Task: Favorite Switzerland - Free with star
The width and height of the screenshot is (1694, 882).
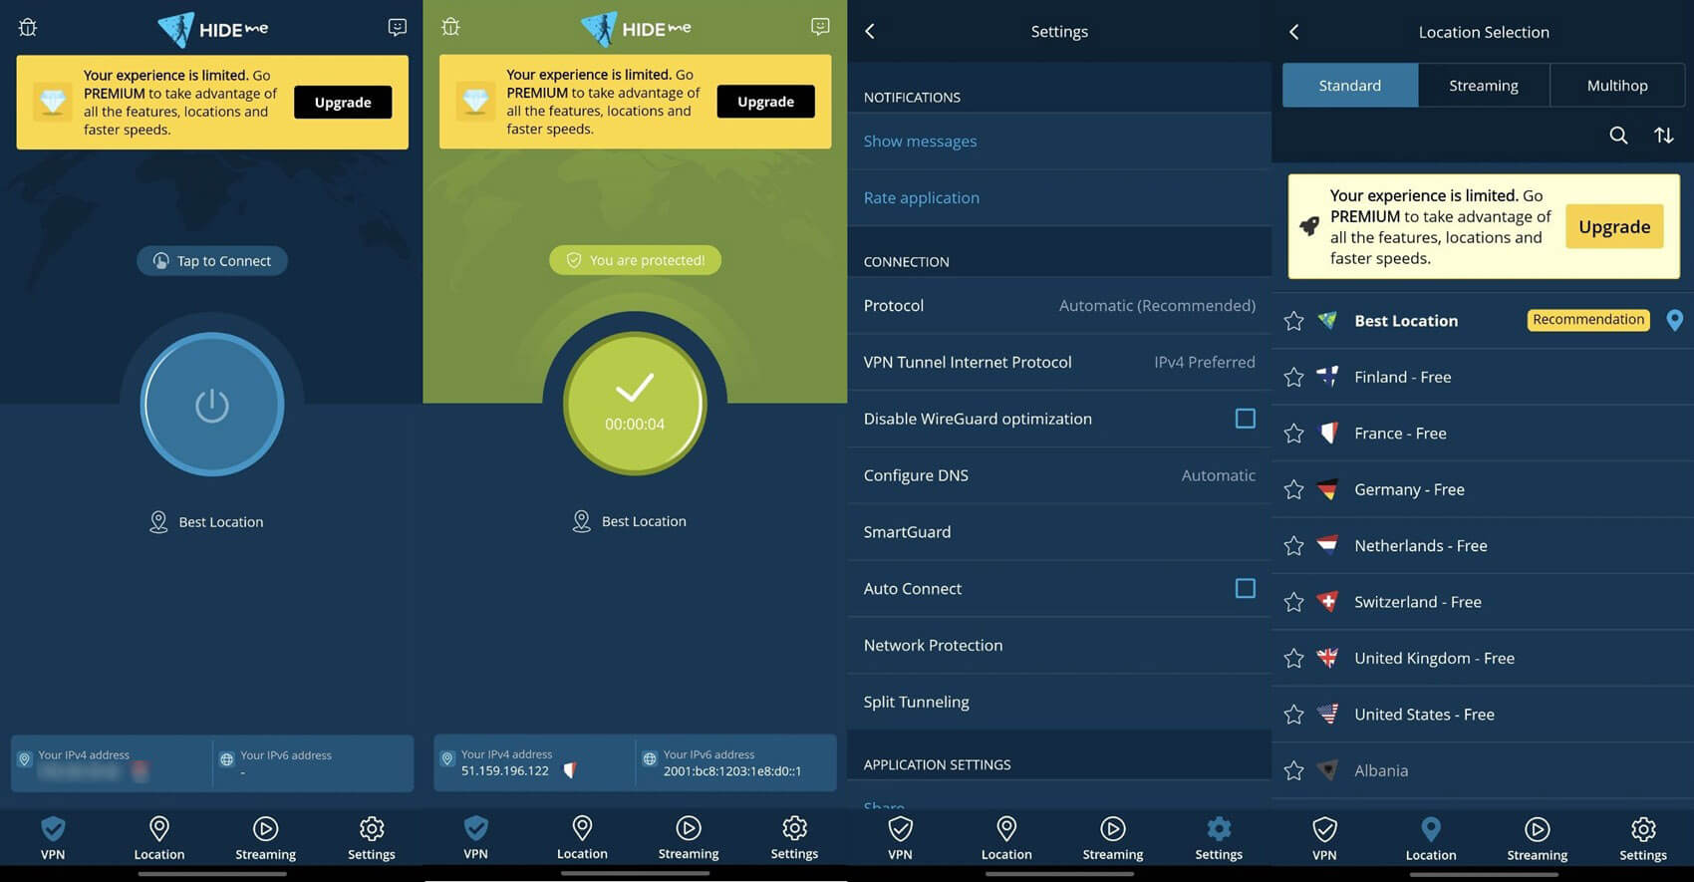Action: coord(1293,602)
